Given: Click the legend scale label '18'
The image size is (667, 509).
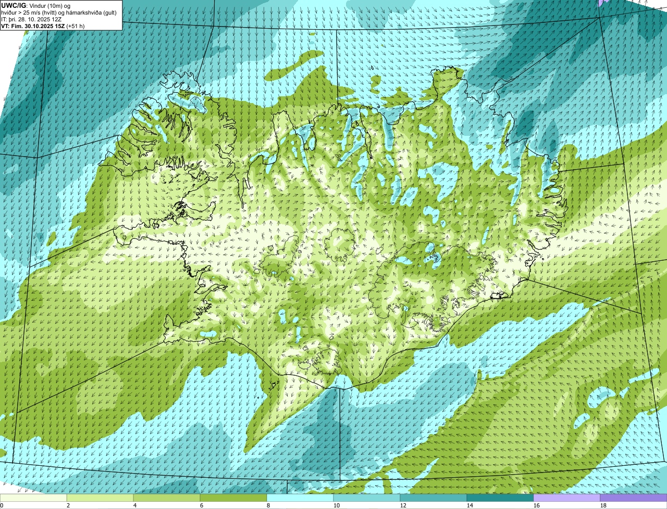Looking at the screenshot, I should coord(603,505).
